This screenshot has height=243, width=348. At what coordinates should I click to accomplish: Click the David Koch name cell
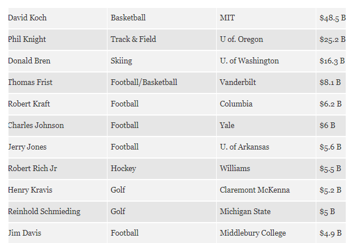(58, 18)
